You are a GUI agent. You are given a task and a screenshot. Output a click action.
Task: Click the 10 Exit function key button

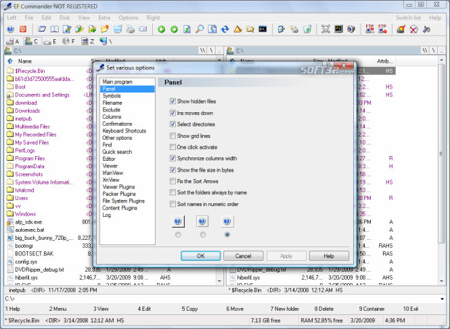pyautogui.click(x=411, y=309)
